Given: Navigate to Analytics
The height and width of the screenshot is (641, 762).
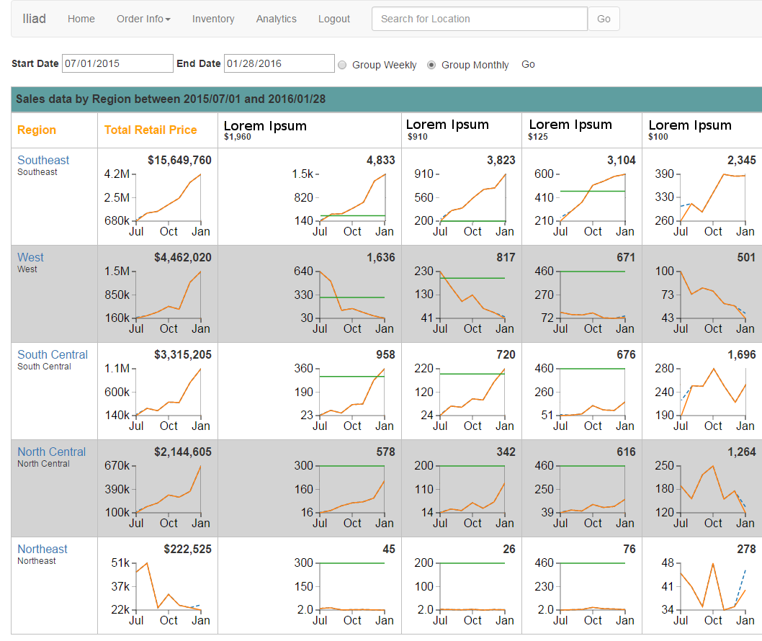Looking at the screenshot, I should [x=276, y=19].
